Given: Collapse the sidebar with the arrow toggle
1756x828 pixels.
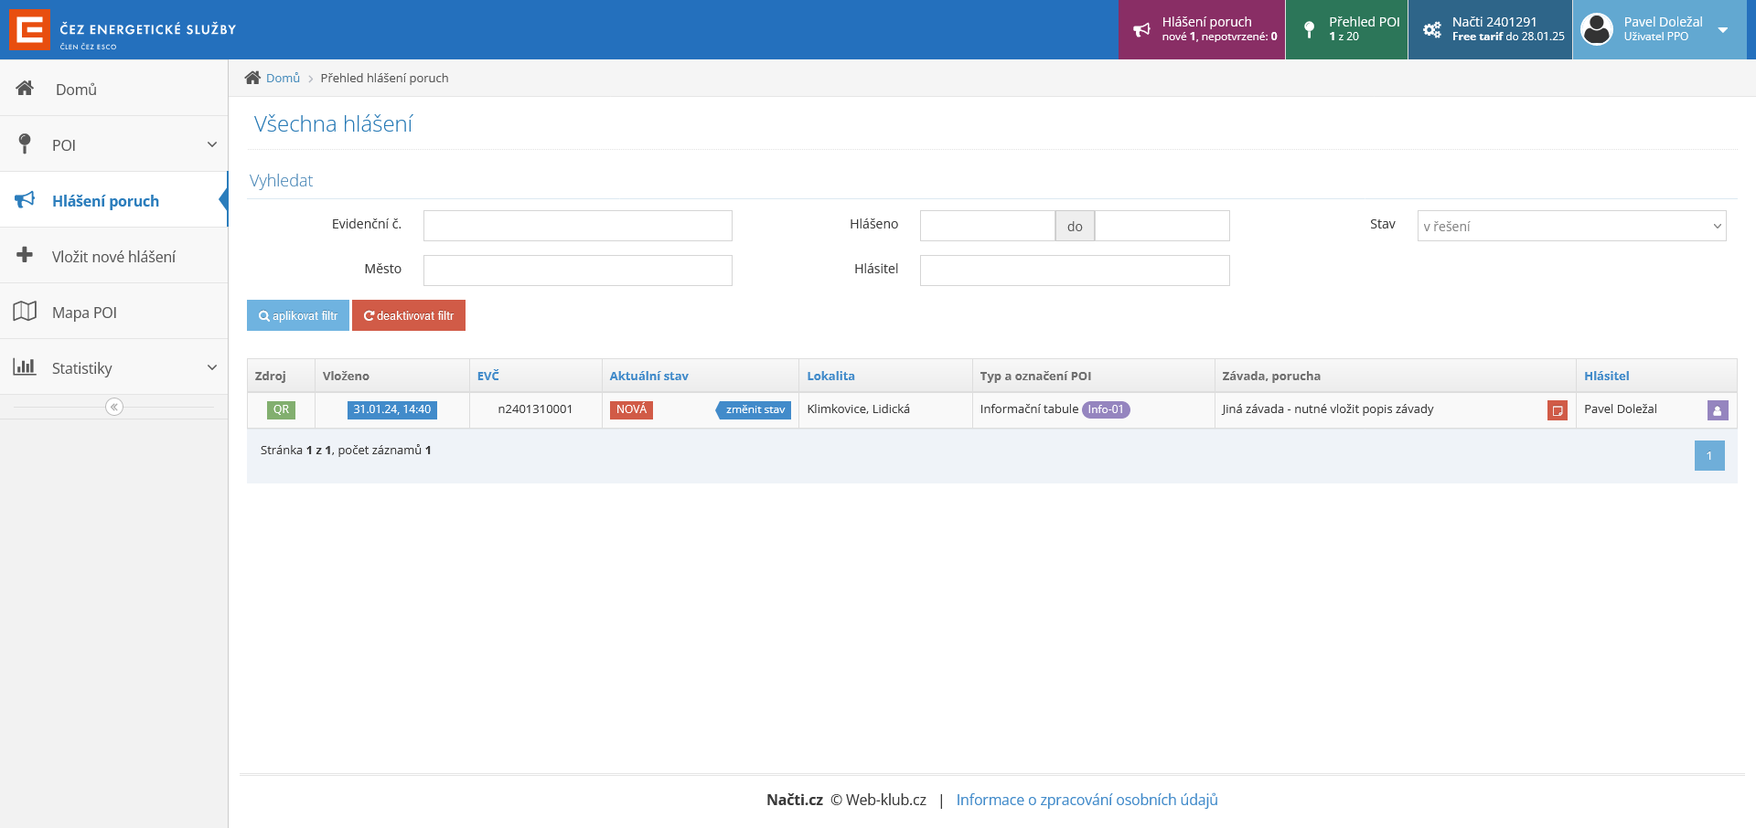Looking at the screenshot, I should tap(114, 407).
